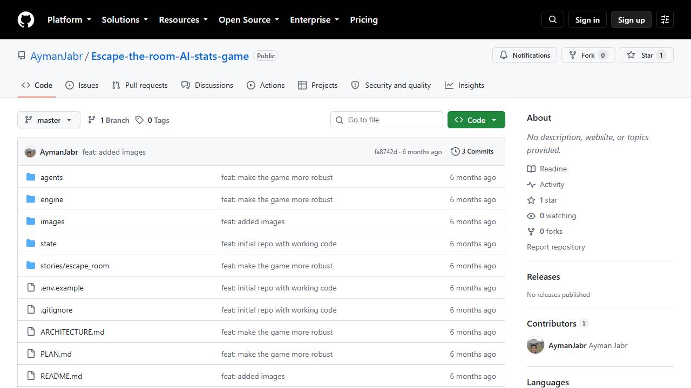The image size is (691, 388).
Task: Expand the Solutions navigation menu
Action: tap(125, 19)
